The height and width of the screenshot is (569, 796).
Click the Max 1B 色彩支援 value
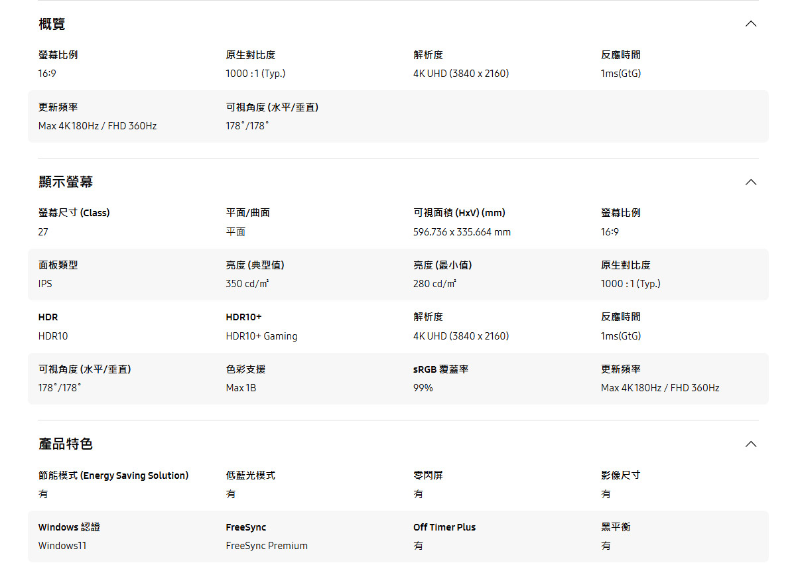pos(240,388)
